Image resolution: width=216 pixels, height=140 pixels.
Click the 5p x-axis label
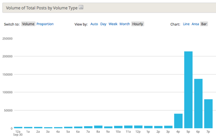tap(188, 132)
